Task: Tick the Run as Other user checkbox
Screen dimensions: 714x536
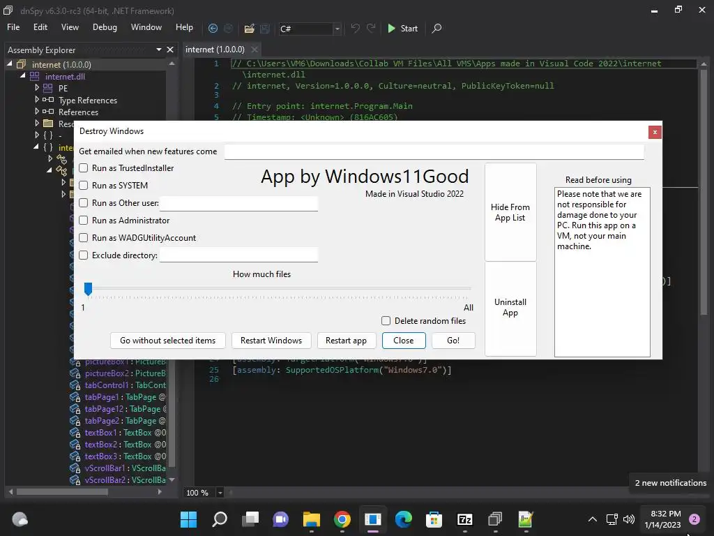Action: [84, 203]
